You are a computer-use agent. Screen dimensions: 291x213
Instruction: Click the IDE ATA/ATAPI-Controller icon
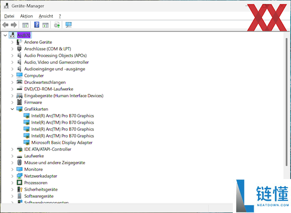point(19,149)
